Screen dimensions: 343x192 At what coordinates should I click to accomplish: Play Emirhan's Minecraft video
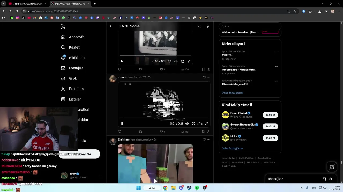(155, 181)
